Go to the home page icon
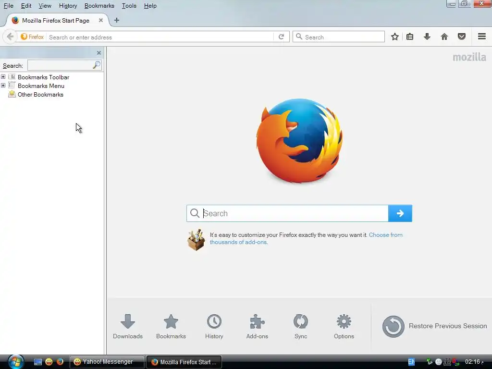The image size is (492, 369). point(444,37)
